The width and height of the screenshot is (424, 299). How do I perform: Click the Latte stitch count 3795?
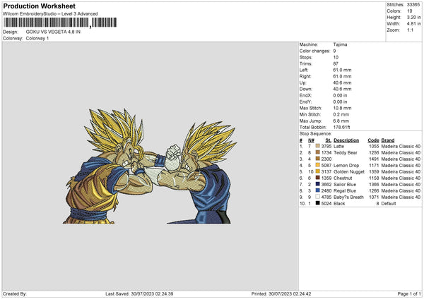pyautogui.click(x=326, y=146)
